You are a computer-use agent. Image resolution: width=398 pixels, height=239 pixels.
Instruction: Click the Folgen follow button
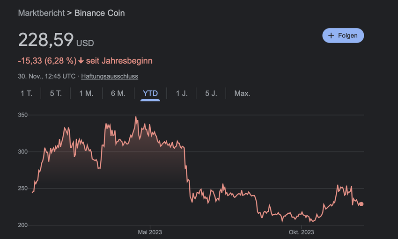click(343, 36)
